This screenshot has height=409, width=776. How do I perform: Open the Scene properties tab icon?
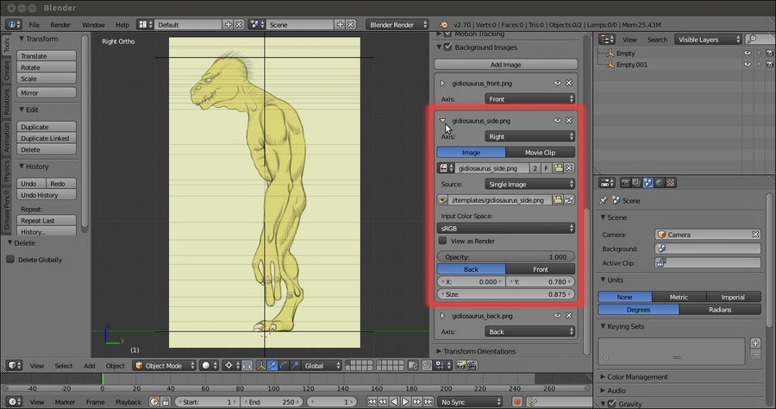tap(648, 183)
